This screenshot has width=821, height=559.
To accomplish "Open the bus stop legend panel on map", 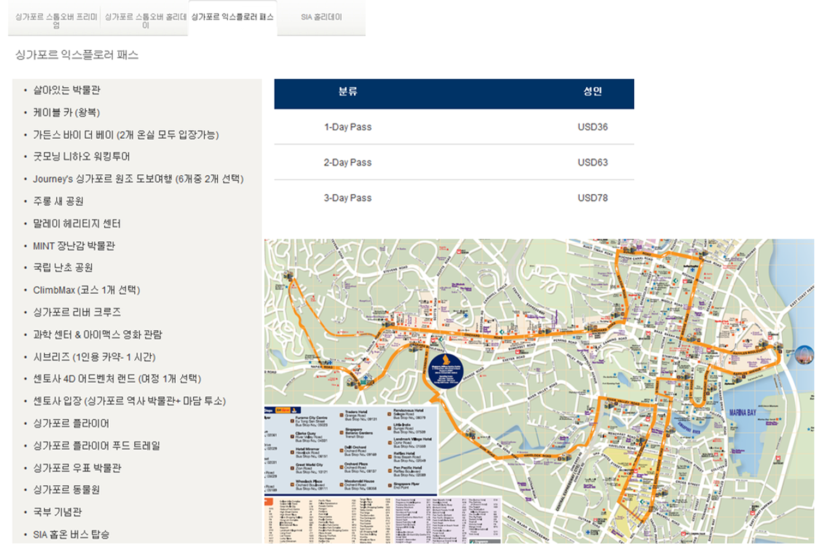I will pos(350,450).
